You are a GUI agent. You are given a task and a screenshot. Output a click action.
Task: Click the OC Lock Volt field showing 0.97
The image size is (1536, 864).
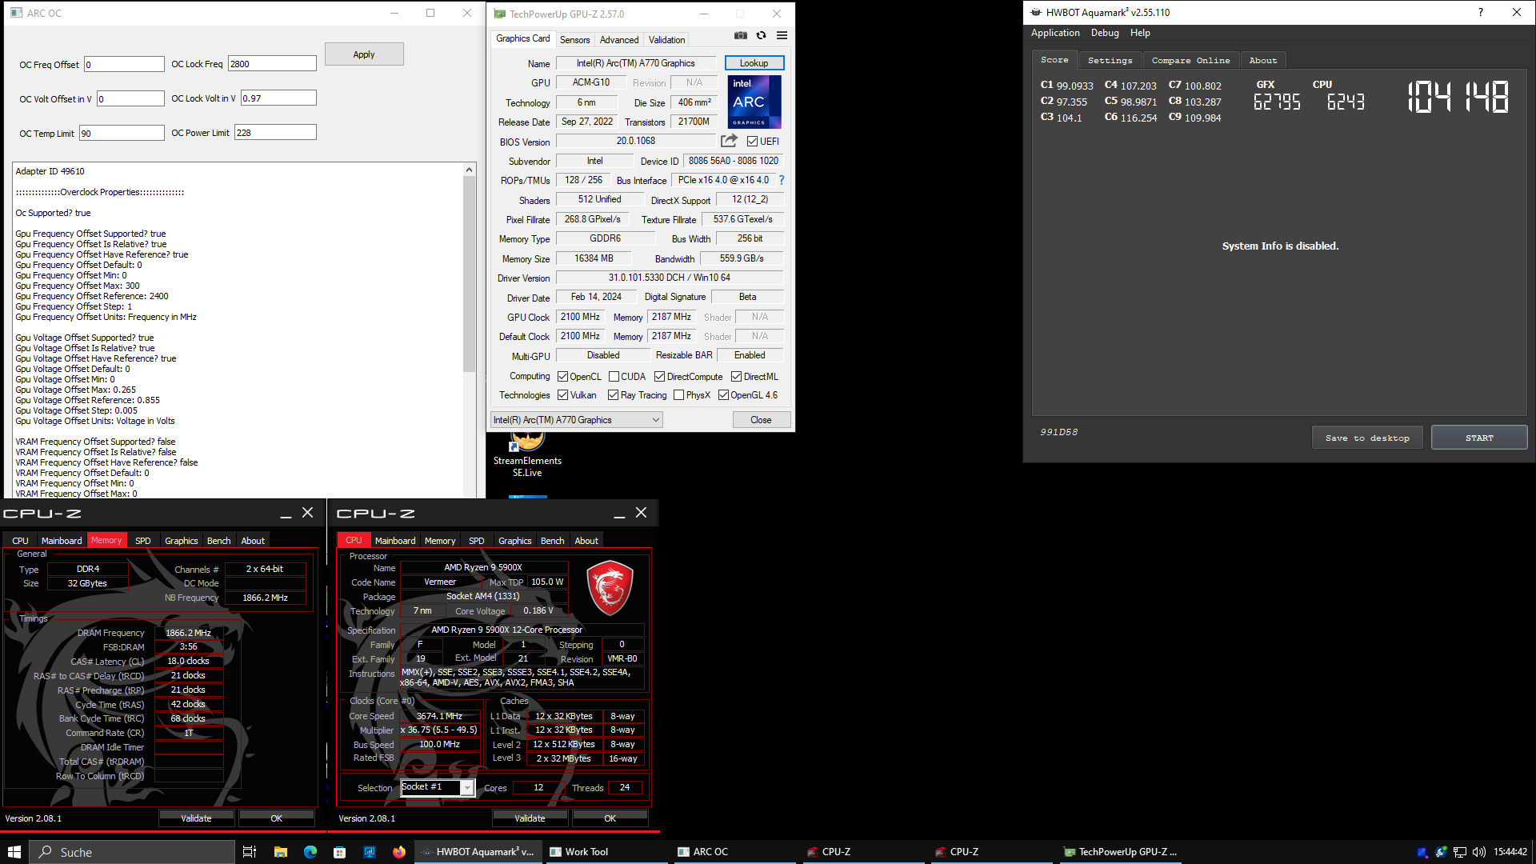coord(278,98)
